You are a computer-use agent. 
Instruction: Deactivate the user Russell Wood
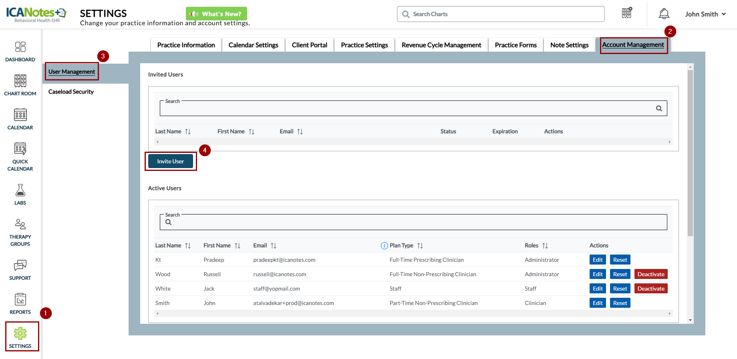point(650,274)
